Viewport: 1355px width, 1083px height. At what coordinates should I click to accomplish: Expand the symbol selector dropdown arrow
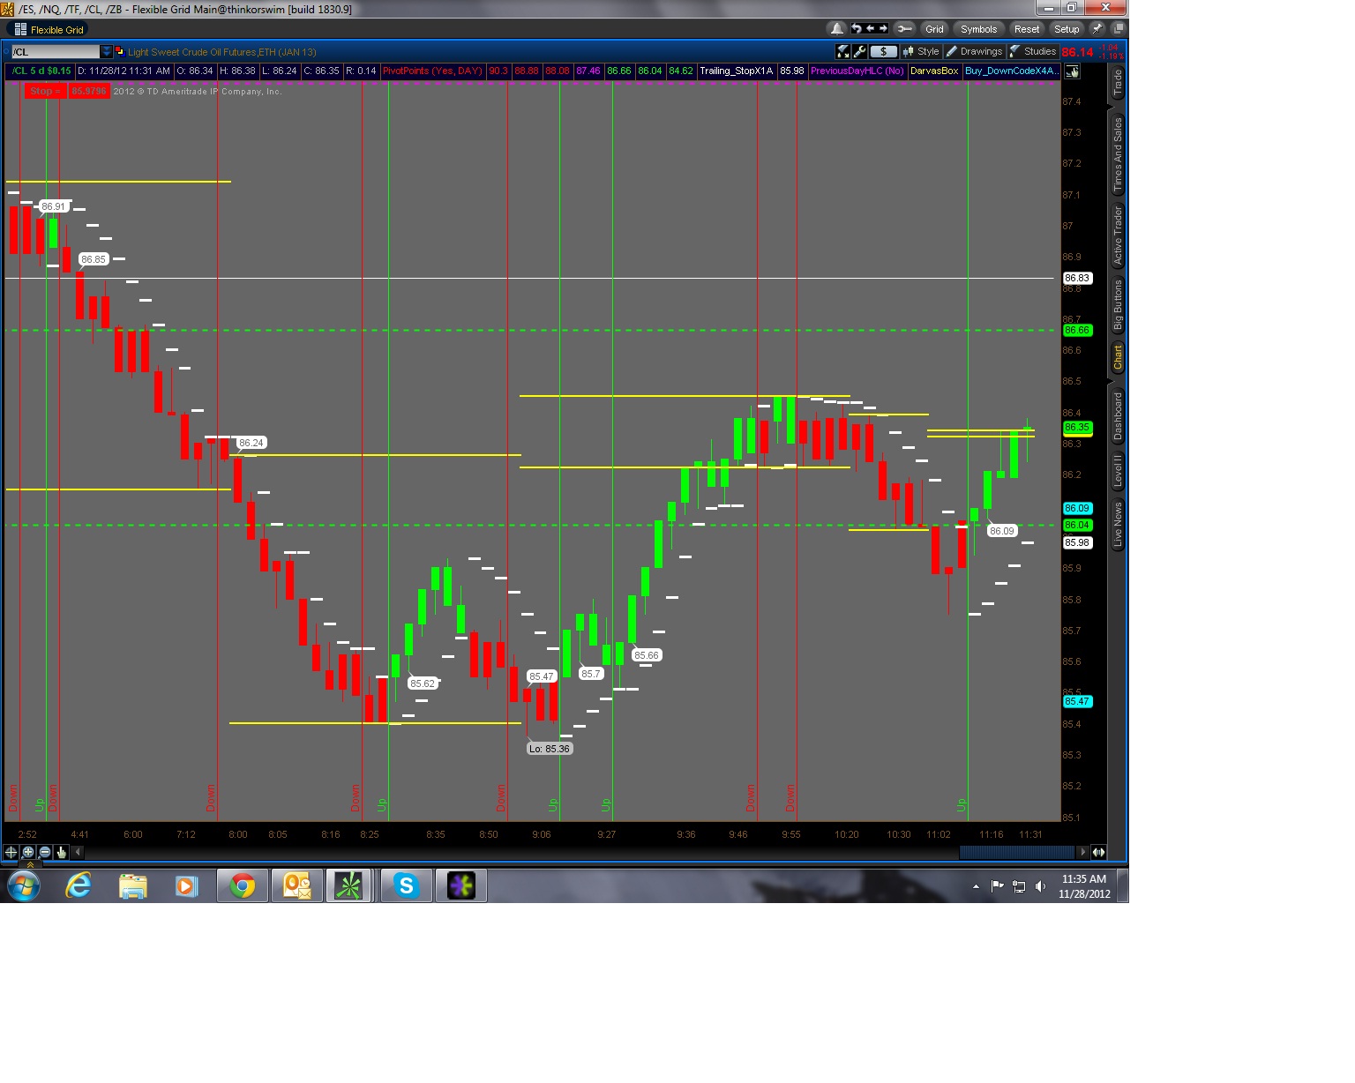point(107,52)
